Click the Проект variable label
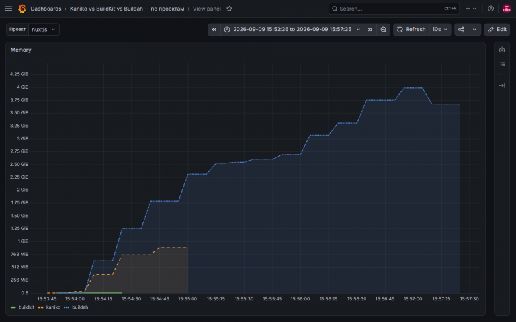 coord(17,30)
